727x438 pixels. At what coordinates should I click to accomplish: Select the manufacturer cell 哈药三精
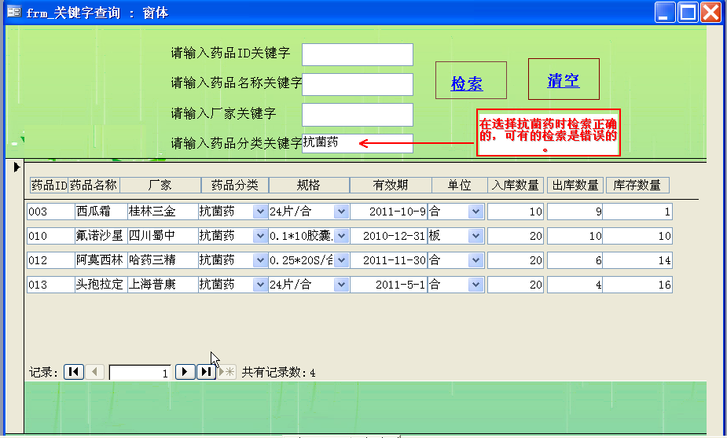point(163,260)
